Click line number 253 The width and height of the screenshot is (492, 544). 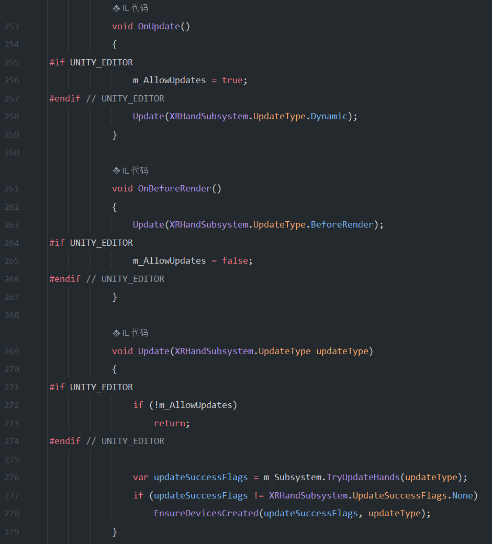tap(12, 26)
